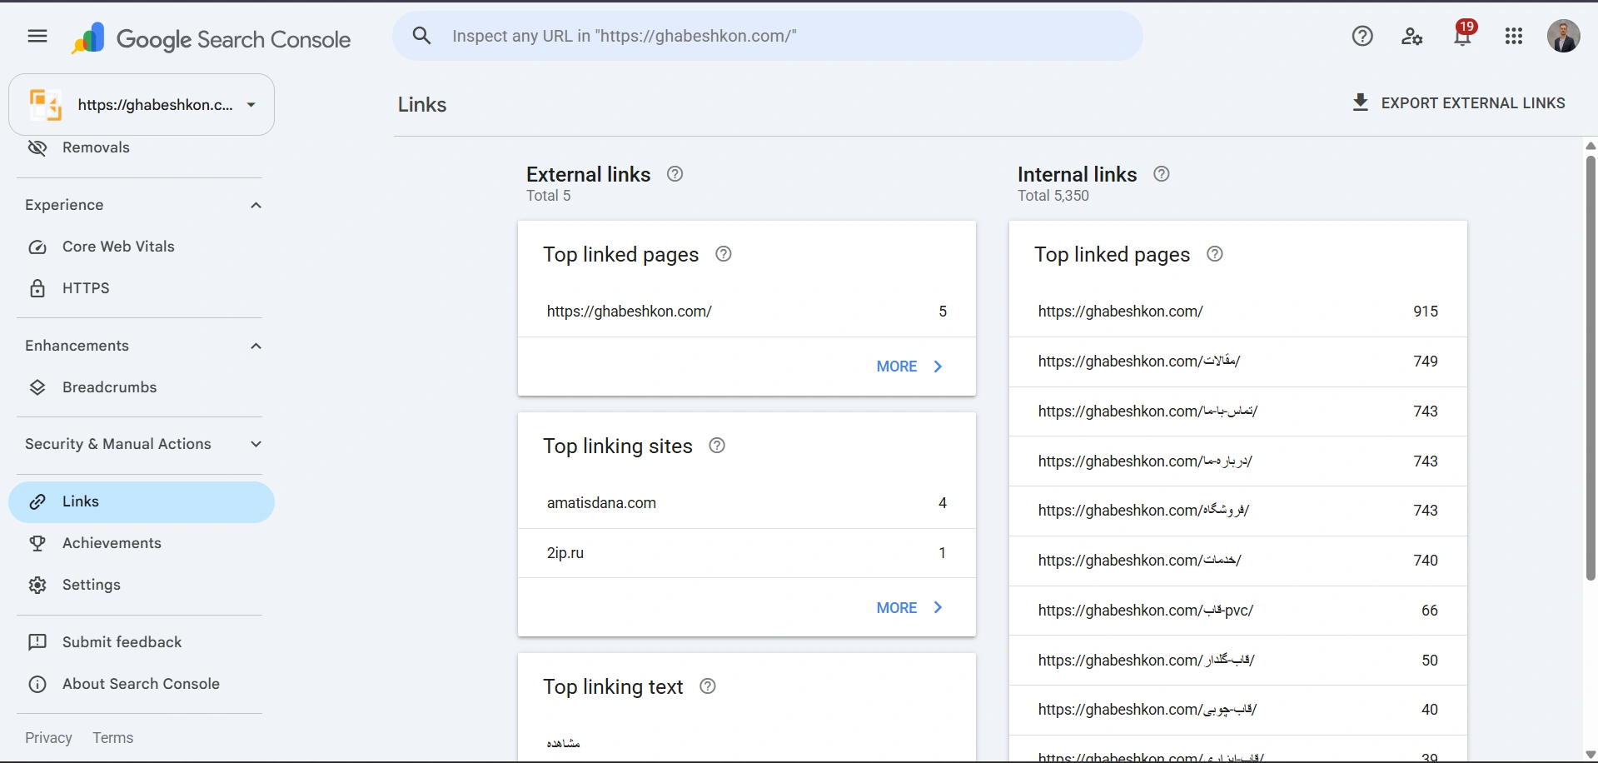
Task: Export external links
Action: (x=1458, y=103)
